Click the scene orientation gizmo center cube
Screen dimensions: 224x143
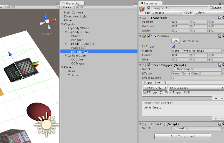click(47, 21)
